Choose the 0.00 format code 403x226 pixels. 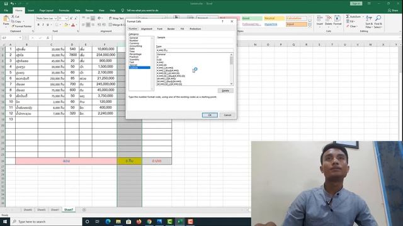[159, 60]
